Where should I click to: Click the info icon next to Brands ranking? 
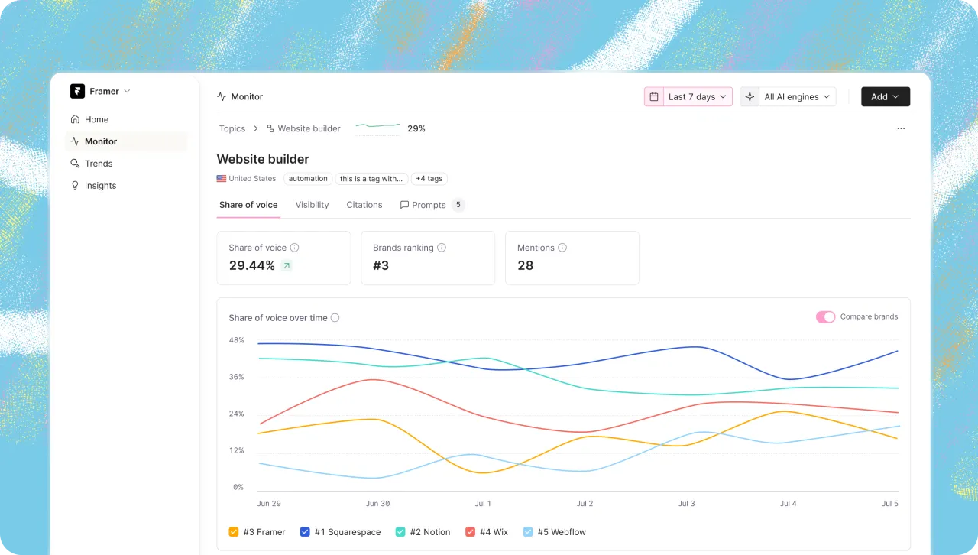click(x=442, y=248)
